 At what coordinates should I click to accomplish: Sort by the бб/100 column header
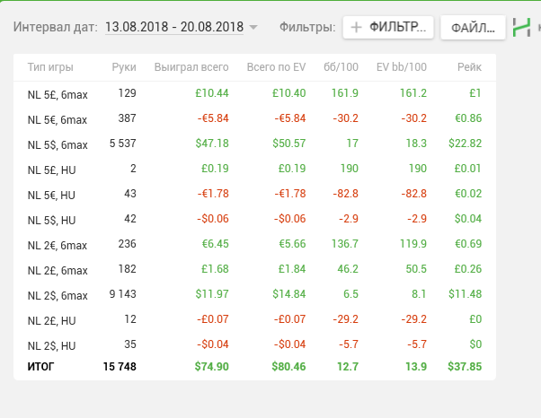(347, 67)
